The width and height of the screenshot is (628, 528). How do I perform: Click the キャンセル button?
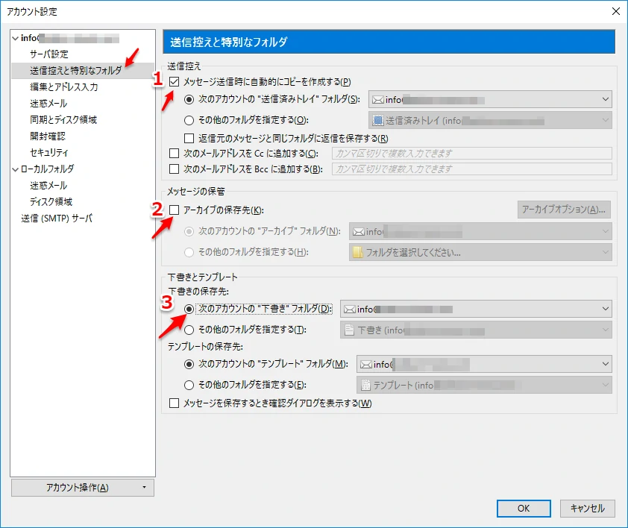pos(588,508)
